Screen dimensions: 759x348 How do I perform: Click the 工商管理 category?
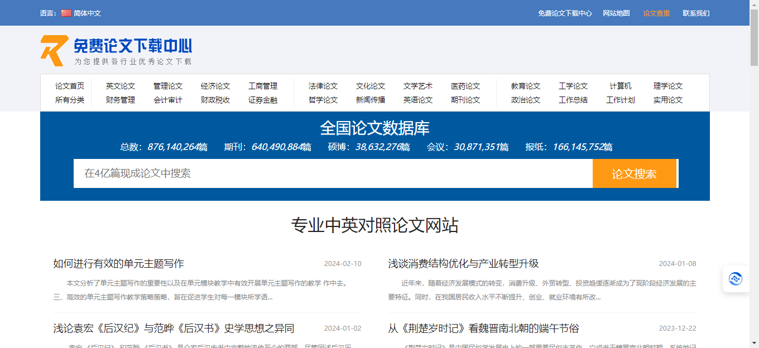265,86
